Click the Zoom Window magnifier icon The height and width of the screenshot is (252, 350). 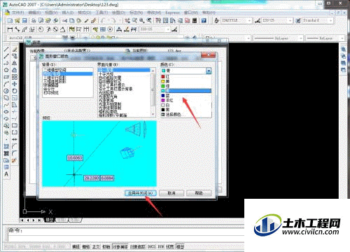pos(142,20)
